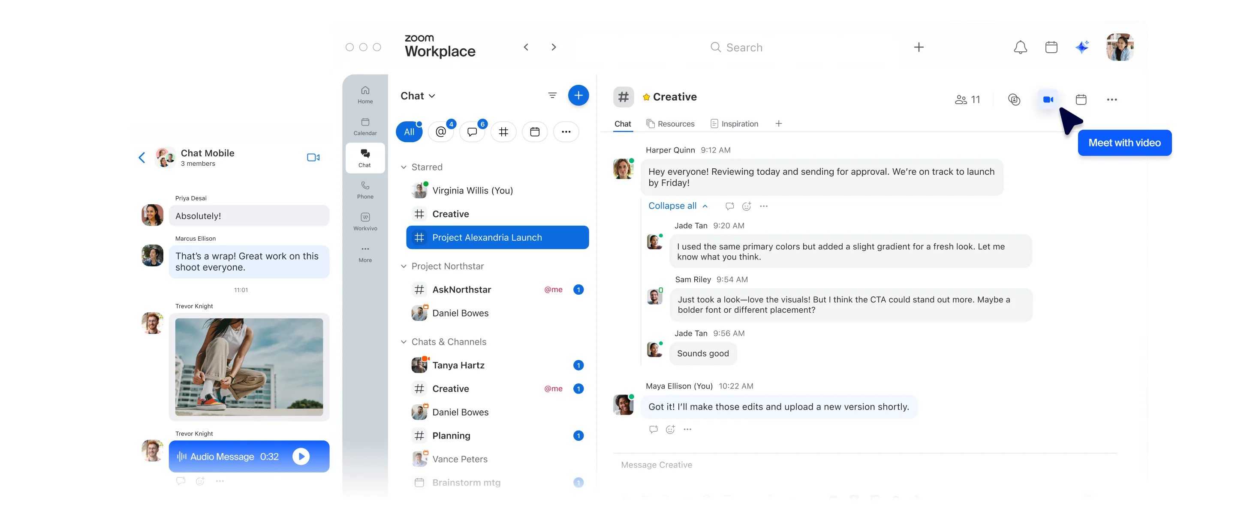The image size is (1235, 514).
Task: Open more chat filter options
Action: coord(566,132)
